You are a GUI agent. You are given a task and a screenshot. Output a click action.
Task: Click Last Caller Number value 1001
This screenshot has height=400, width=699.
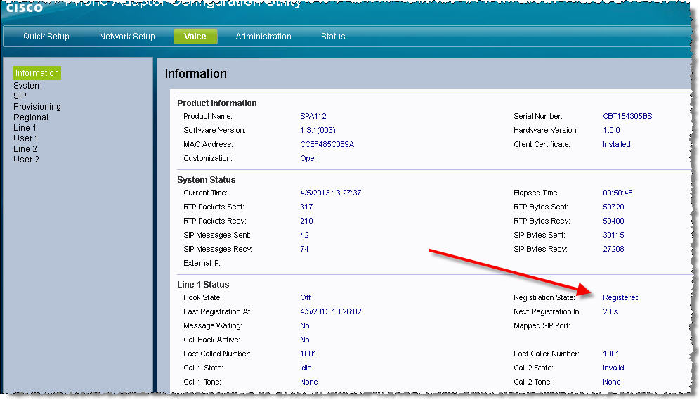point(611,354)
